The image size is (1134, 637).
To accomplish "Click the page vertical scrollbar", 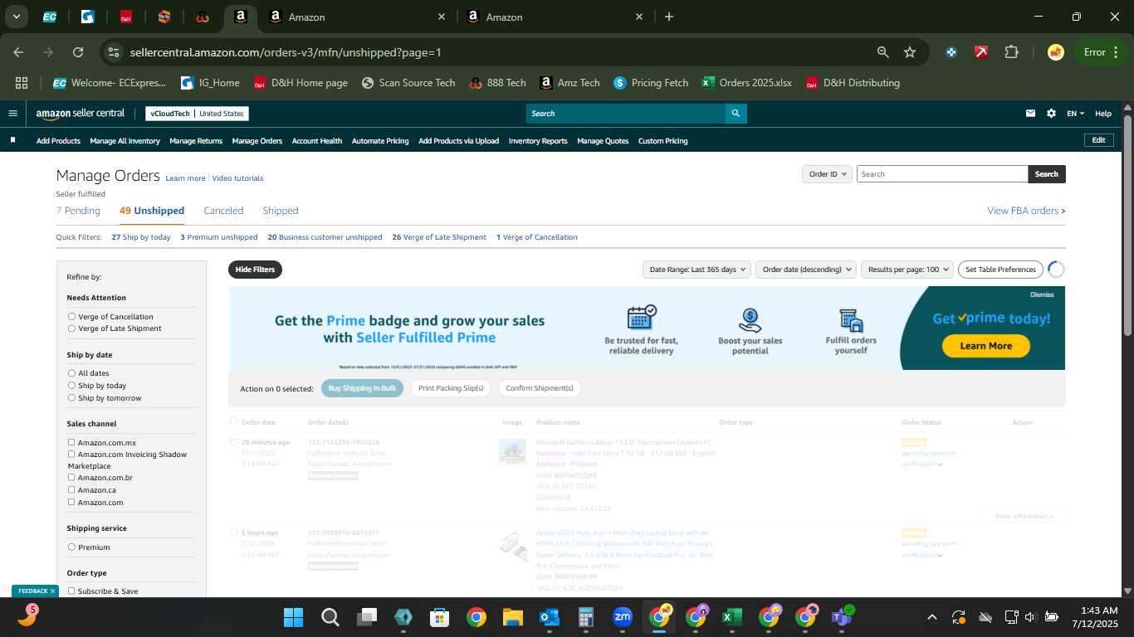I will point(1127,224).
